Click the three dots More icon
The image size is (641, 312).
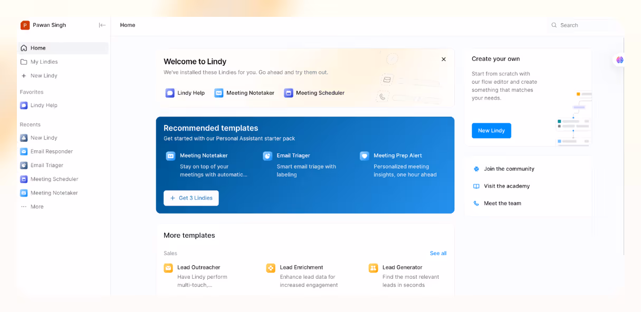pos(24,207)
